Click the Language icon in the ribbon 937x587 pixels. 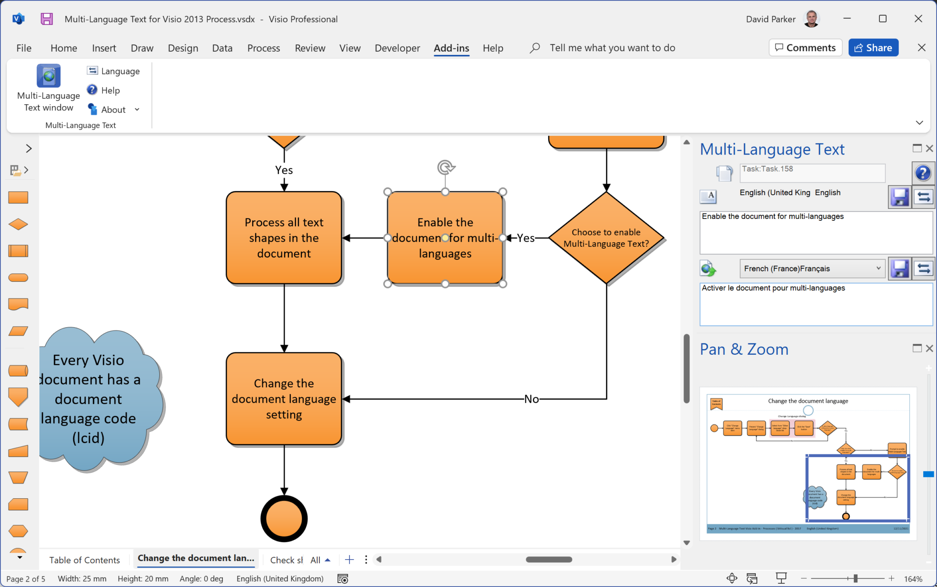pos(93,70)
